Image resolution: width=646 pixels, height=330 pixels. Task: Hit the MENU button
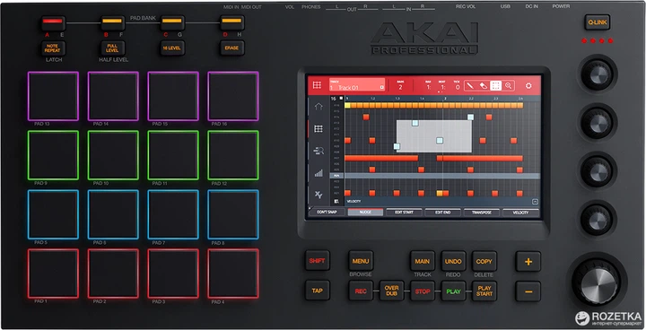[361, 261]
